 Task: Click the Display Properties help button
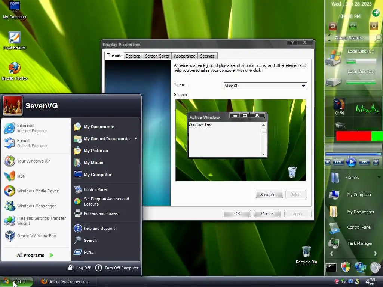292,43
